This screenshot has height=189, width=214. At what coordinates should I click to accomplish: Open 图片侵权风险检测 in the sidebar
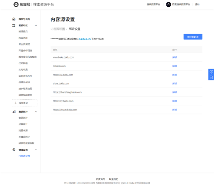pyautogui.click(x=27, y=57)
